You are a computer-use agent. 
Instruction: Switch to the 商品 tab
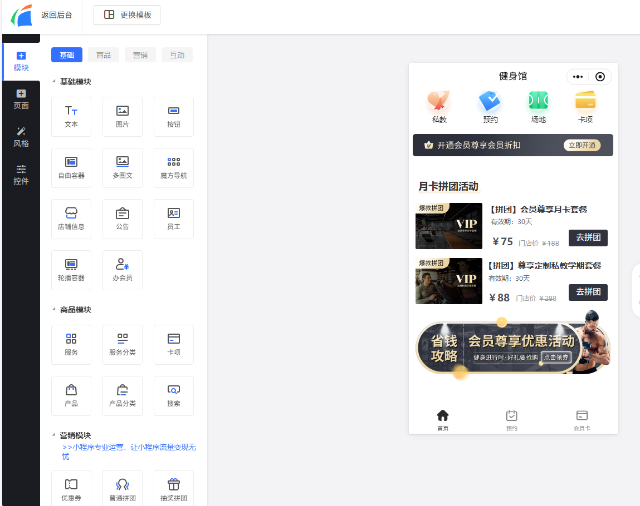click(104, 55)
